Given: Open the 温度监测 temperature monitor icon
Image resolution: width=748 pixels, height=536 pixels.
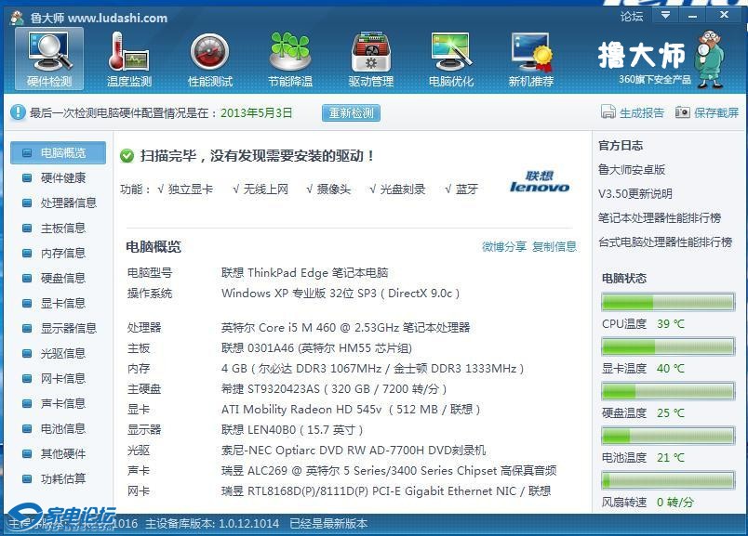Looking at the screenshot, I should tap(128, 59).
